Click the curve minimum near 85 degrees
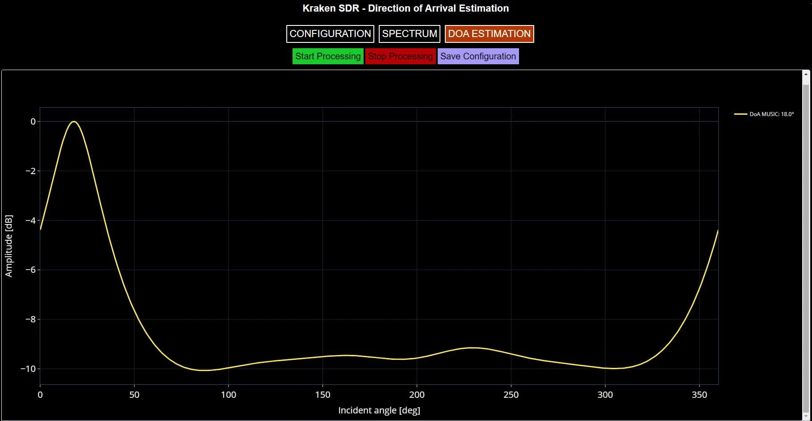The height and width of the screenshot is (421, 812). click(202, 370)
